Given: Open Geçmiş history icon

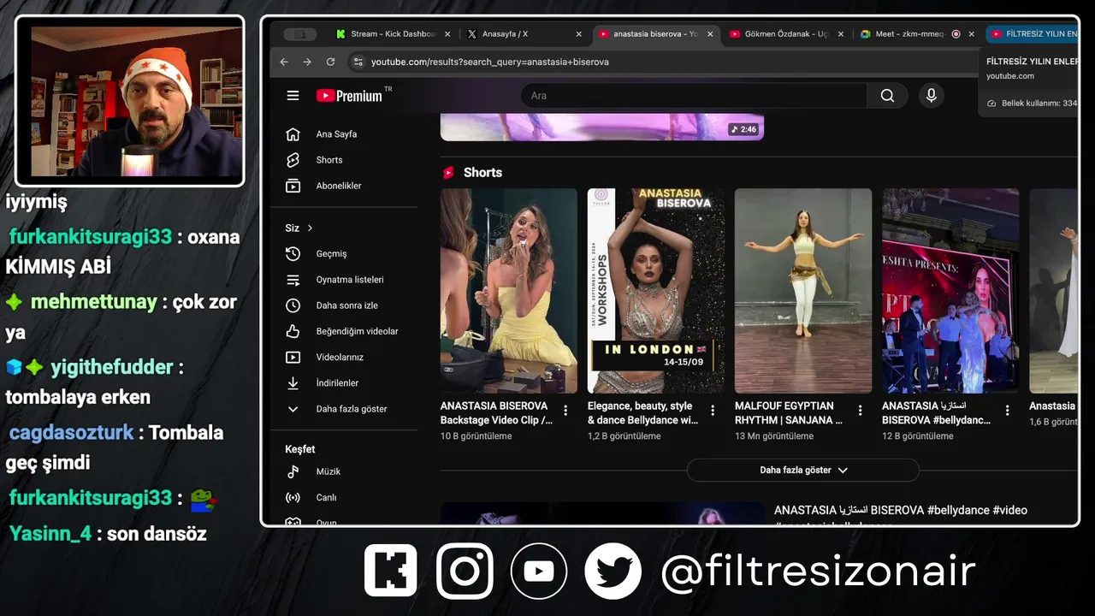Looking at the screenshot, I should [293, 254].
